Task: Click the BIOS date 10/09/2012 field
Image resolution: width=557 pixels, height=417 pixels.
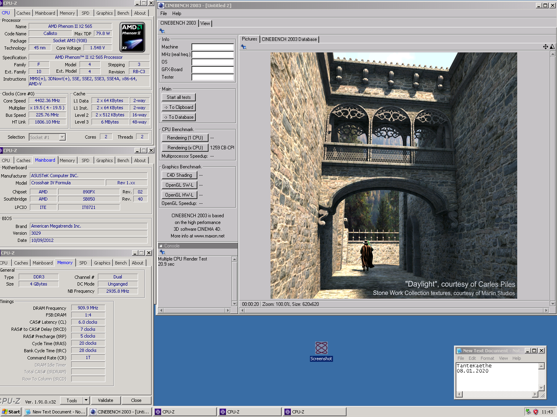Action: (89, 240)
